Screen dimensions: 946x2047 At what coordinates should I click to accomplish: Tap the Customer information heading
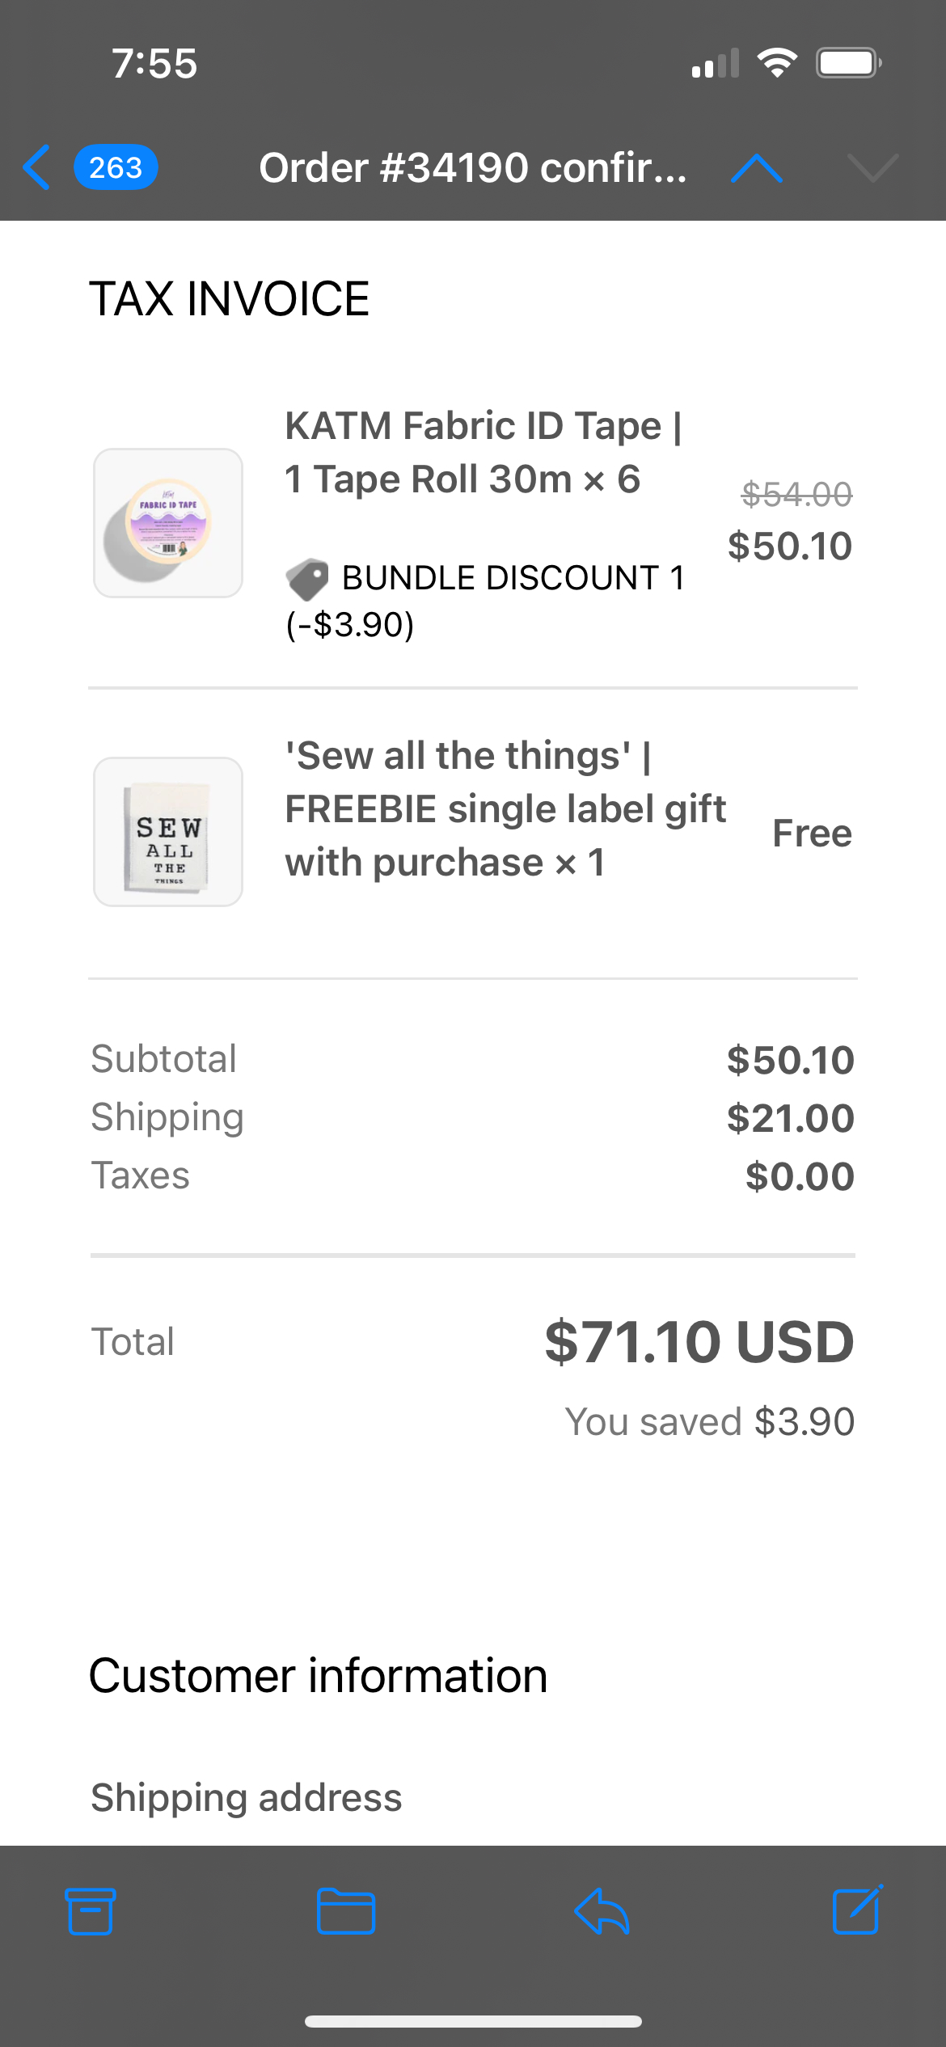pos(318,1675)
